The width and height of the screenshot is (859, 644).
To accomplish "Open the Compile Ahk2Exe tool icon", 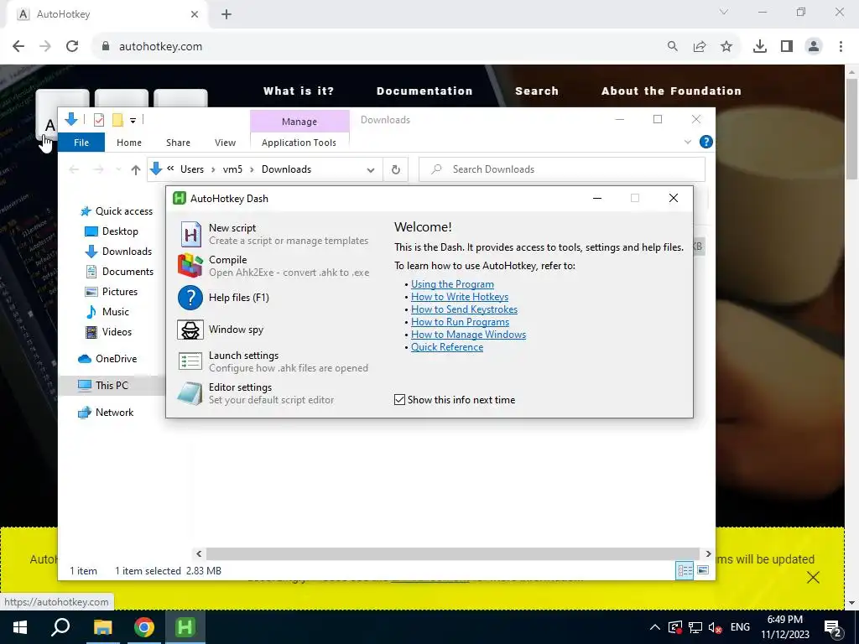I will coord(190,266).
